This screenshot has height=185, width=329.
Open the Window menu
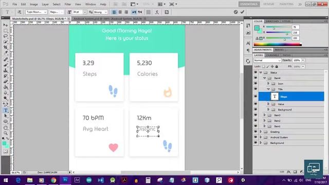click(90, 4)
